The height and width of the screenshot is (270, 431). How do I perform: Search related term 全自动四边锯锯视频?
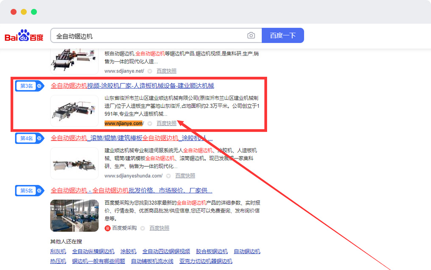coord(166,251)
